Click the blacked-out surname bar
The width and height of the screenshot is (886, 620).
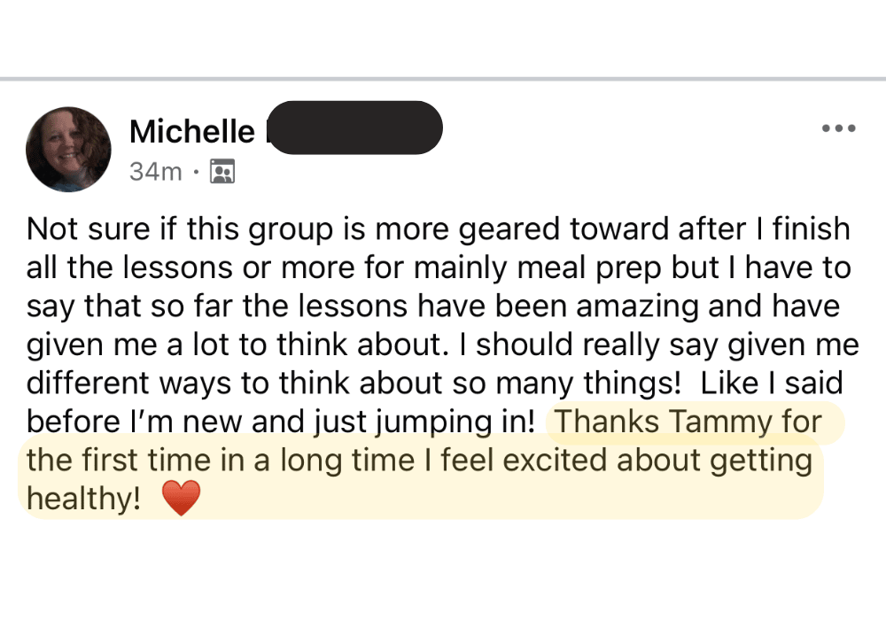[355, 128]
